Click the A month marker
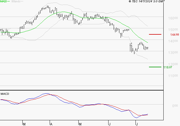The image size is (180, 126). 51,124
